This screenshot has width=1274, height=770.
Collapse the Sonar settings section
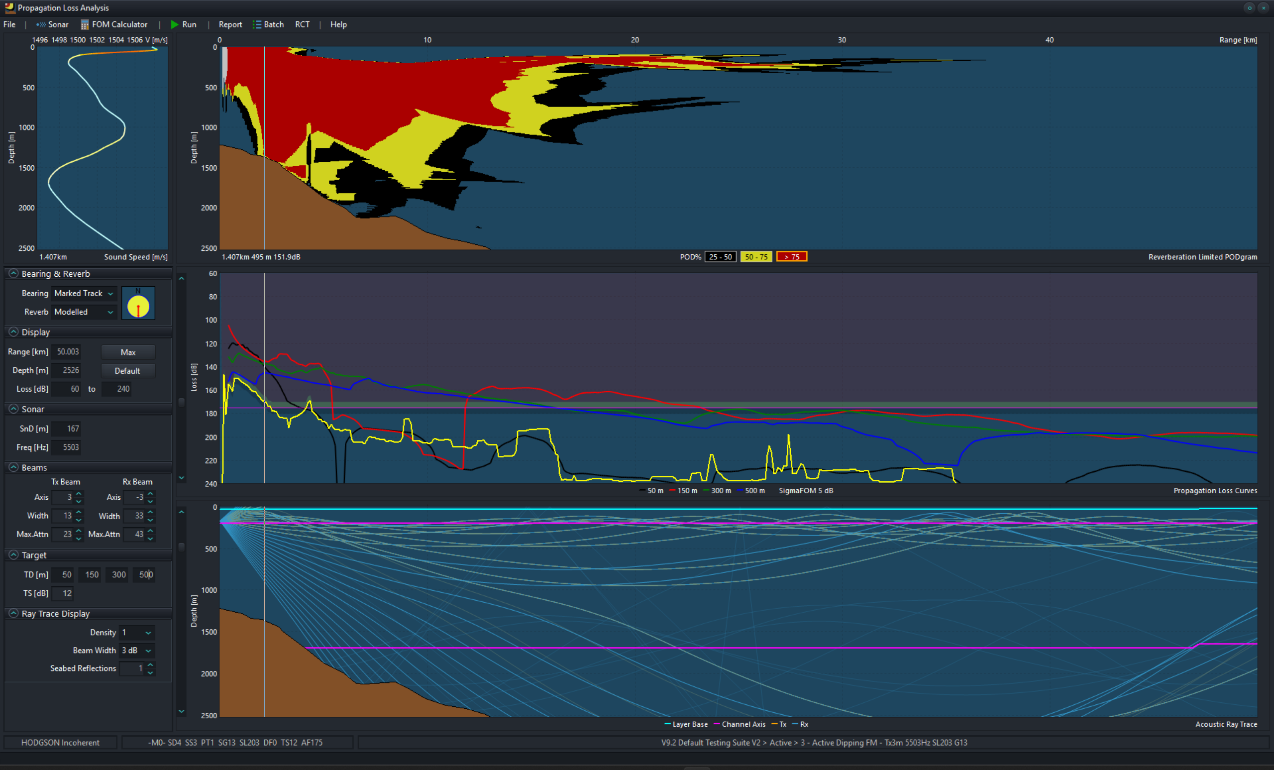(x=14, y=409)
